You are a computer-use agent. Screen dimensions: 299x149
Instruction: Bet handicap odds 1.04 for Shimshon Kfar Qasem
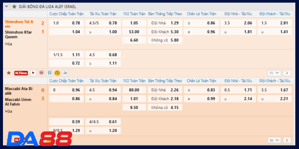tap(67, 32)
